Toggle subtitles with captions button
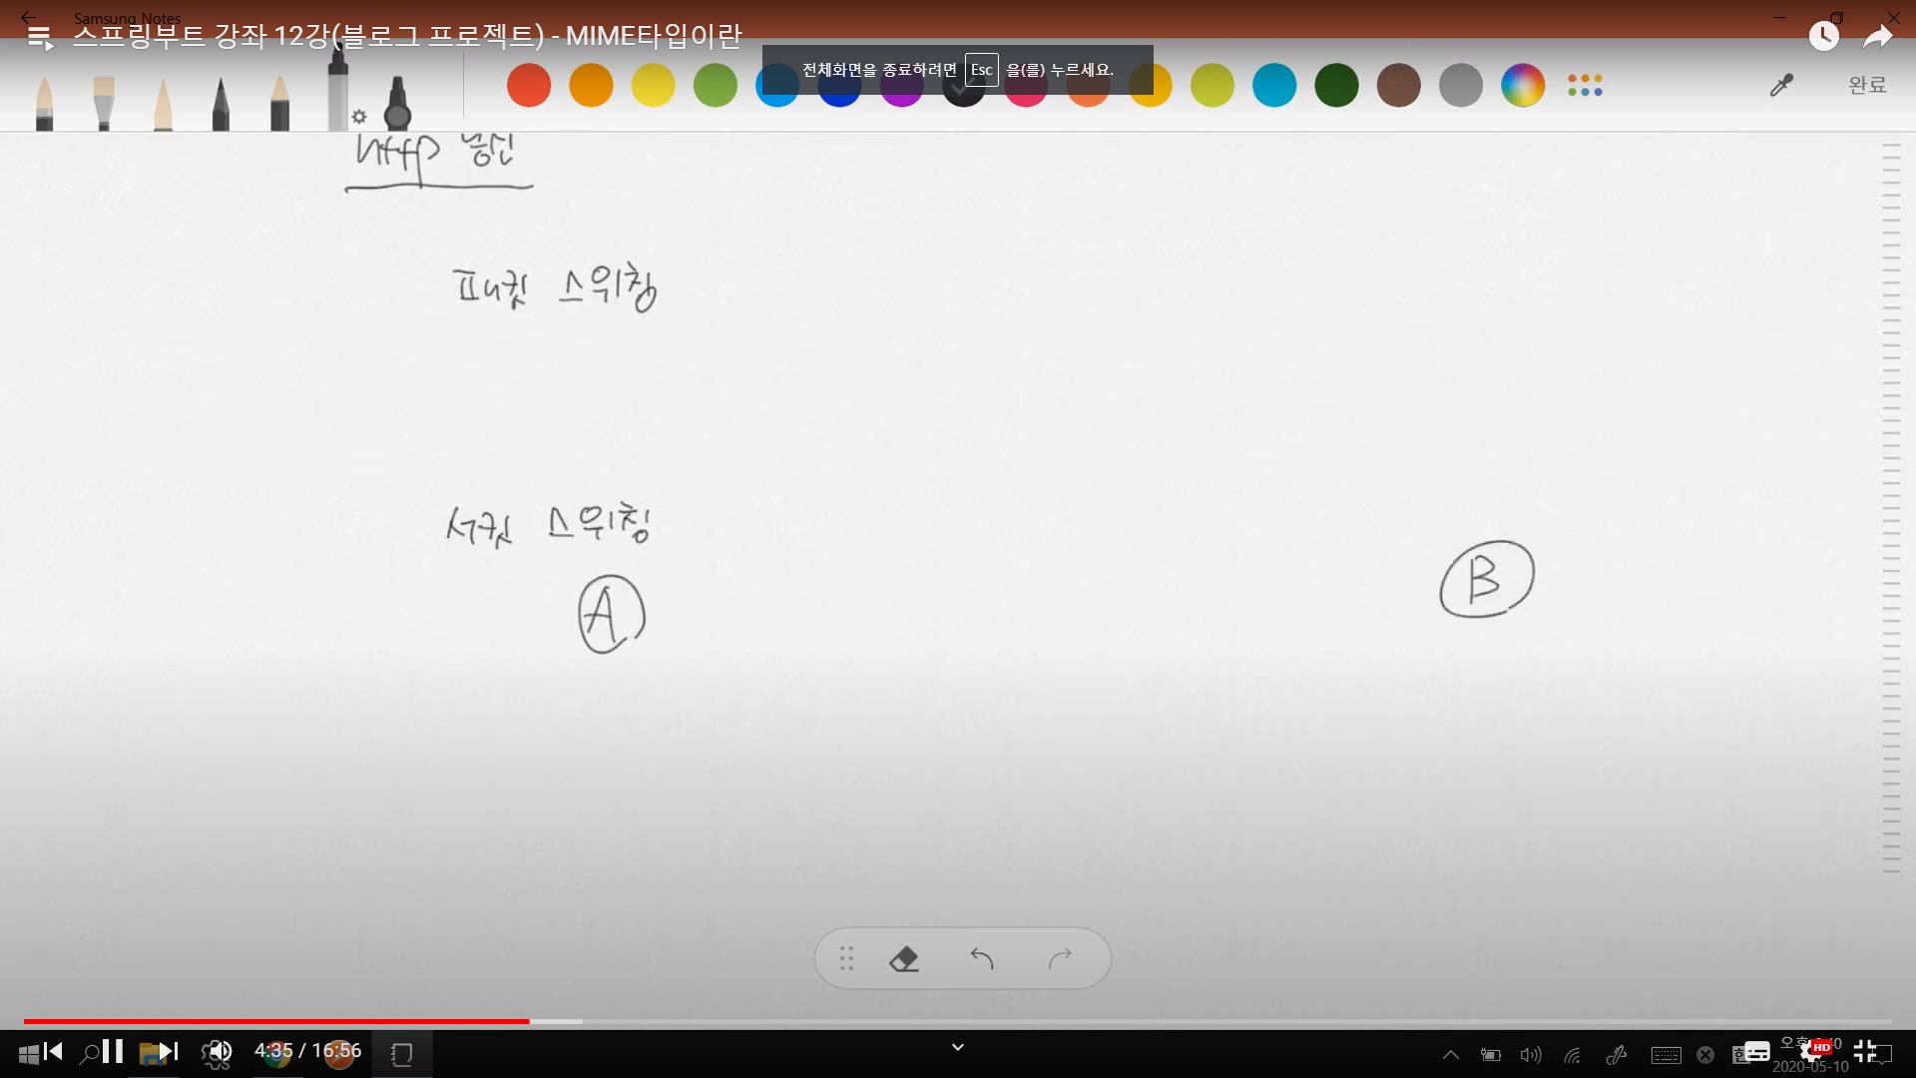1916x1078 pixels. (x=1756, y=1051)
